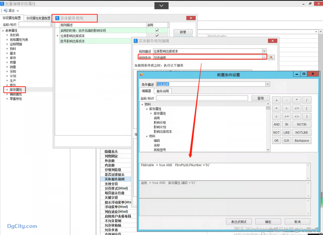Toggle 启用 checkbox for 仓库影响出库成本 rule
Viewport: 323px width, 235px height.
157,36
